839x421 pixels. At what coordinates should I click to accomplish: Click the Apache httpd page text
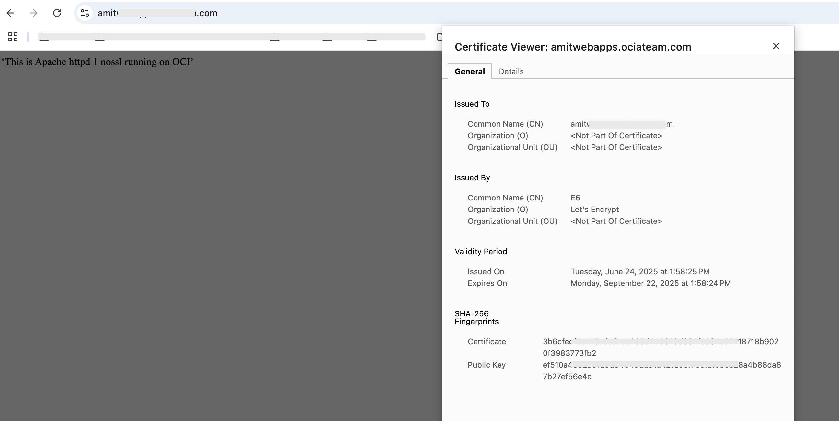(97, 62)
